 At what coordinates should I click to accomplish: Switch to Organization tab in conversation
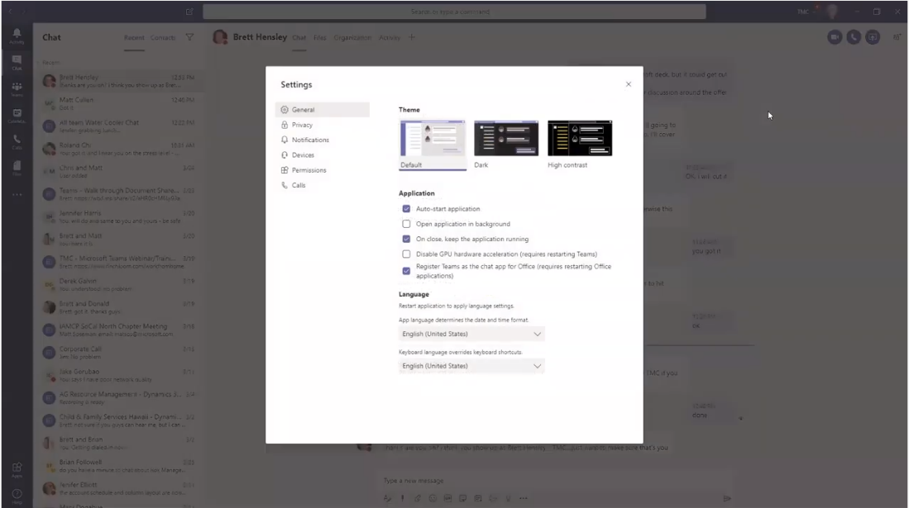pos(352,38)
